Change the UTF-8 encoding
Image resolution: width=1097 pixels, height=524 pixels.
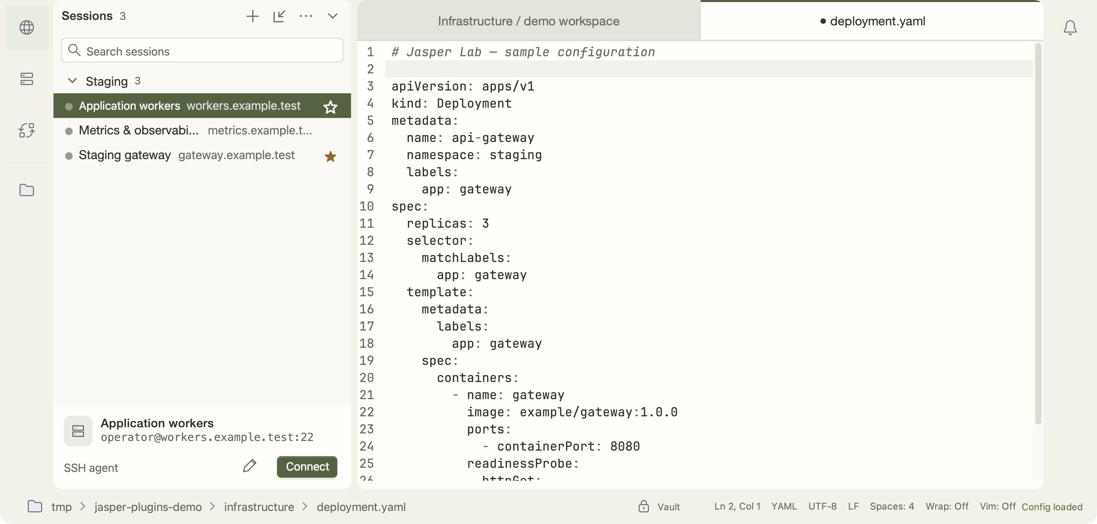(822, 506)
